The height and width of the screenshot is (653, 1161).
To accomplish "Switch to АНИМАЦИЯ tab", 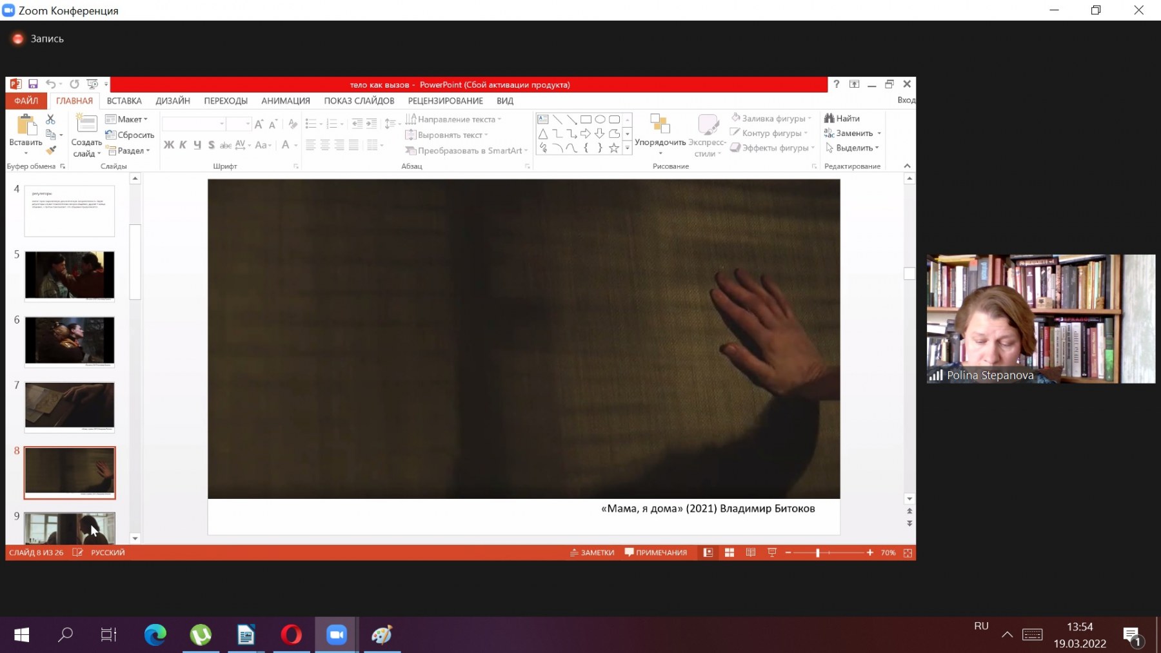I will [x=286, y=101].
